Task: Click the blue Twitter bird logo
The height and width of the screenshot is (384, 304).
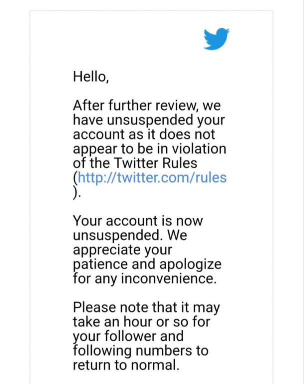Action: tap(217, 38)
